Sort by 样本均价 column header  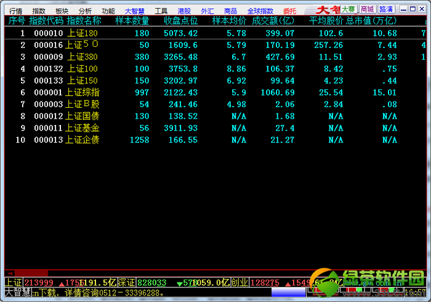[229, 20]
